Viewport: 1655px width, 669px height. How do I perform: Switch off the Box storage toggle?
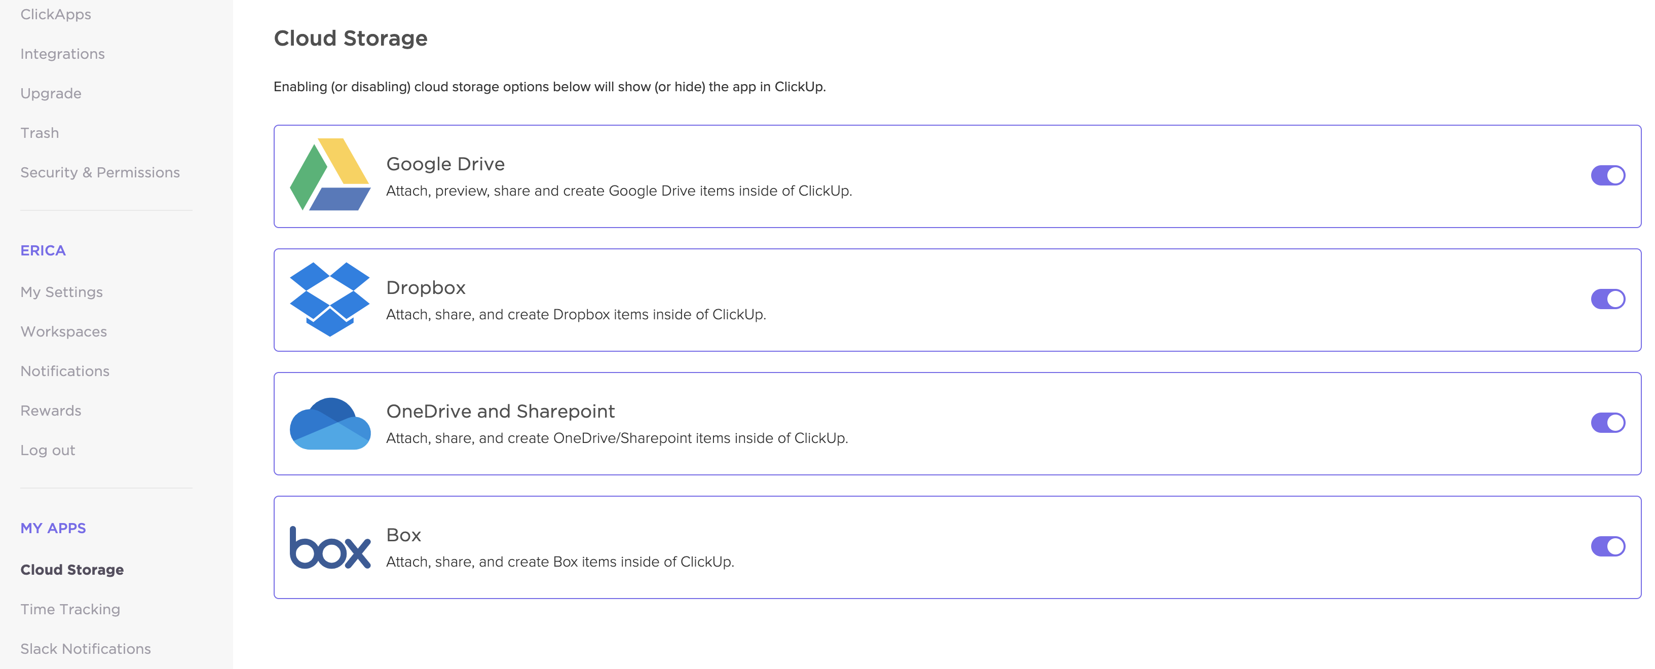point(1607,546)
